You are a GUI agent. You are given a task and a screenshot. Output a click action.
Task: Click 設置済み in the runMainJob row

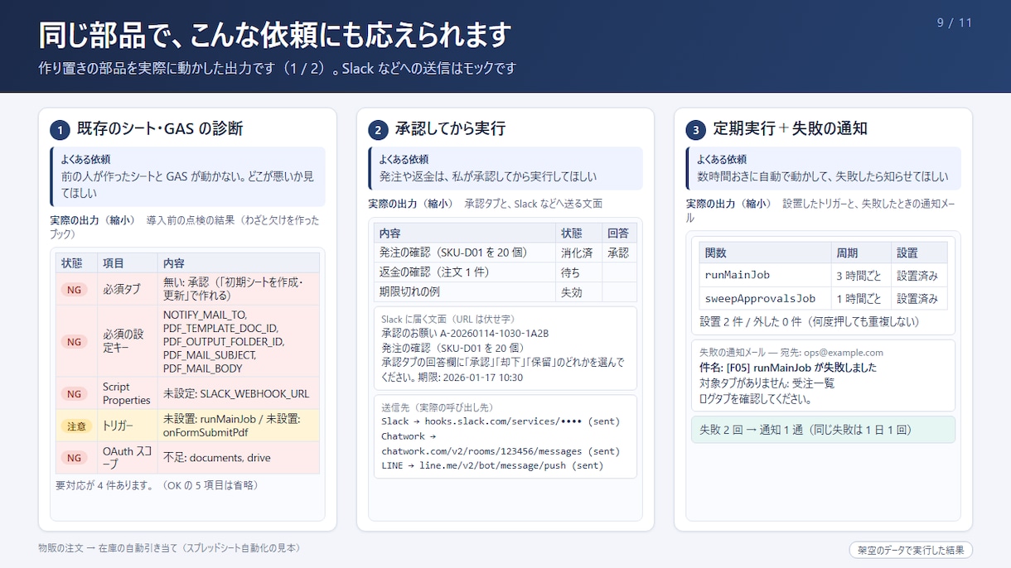[x=919, y=276]
